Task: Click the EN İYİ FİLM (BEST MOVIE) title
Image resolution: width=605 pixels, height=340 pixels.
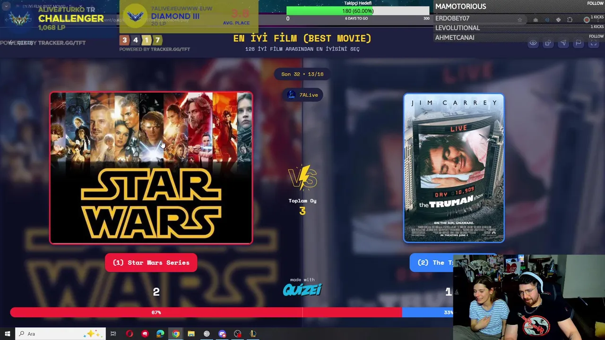Action: point(302,38)
